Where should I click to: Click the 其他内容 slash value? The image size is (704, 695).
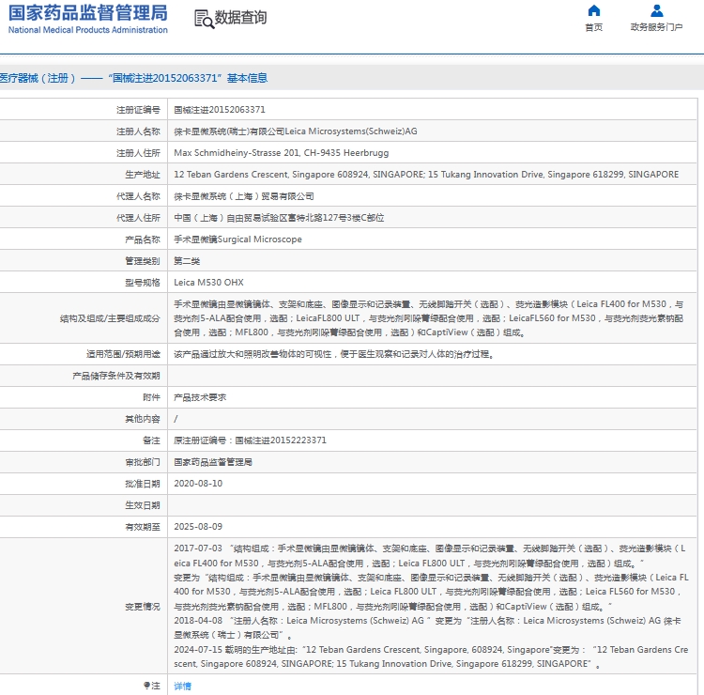tap(176, 419)
